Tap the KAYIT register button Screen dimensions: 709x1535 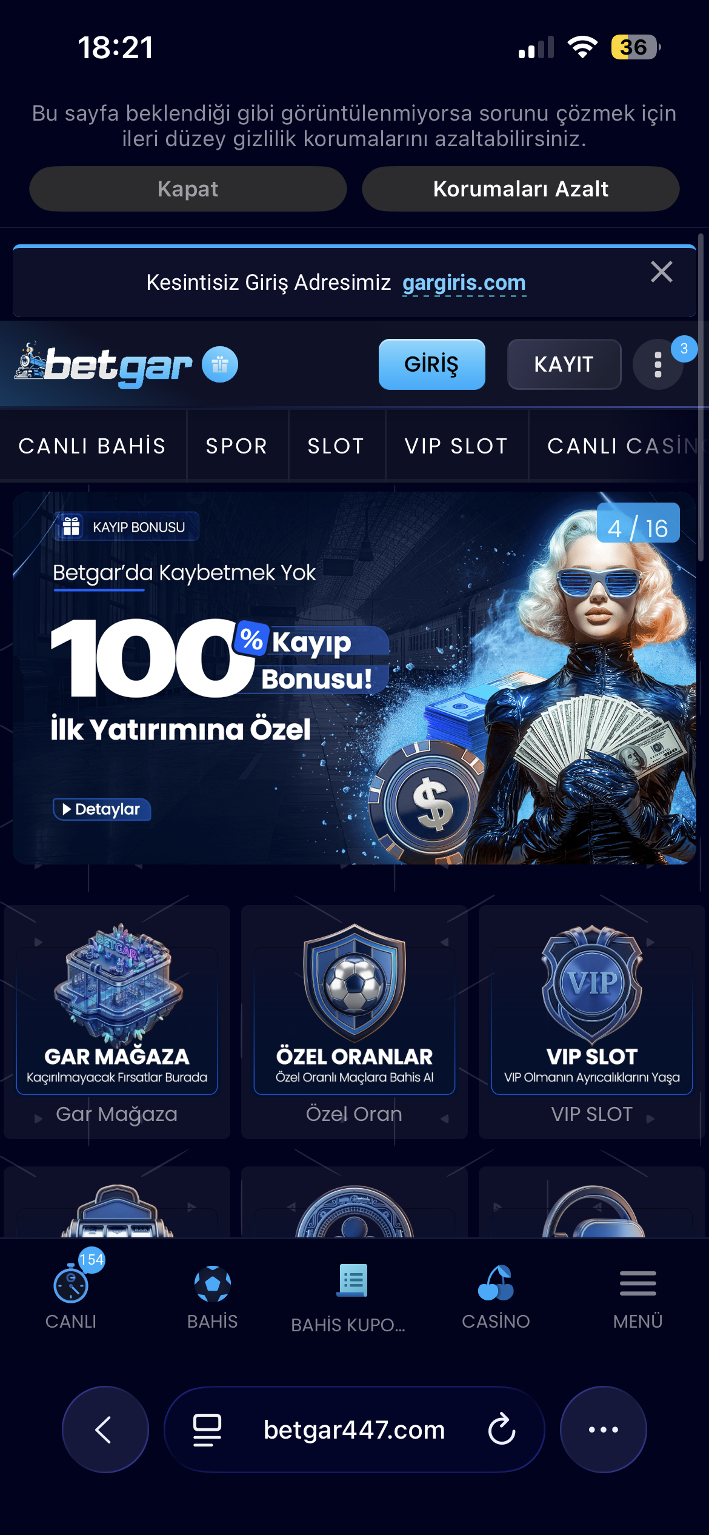pos(564,364)
